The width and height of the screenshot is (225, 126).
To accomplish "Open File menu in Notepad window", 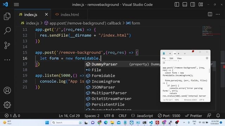I will click(x=164, y=58).
